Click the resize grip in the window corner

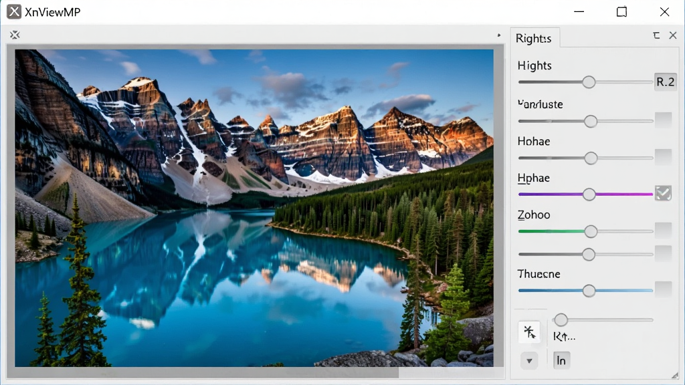[675, 376]
